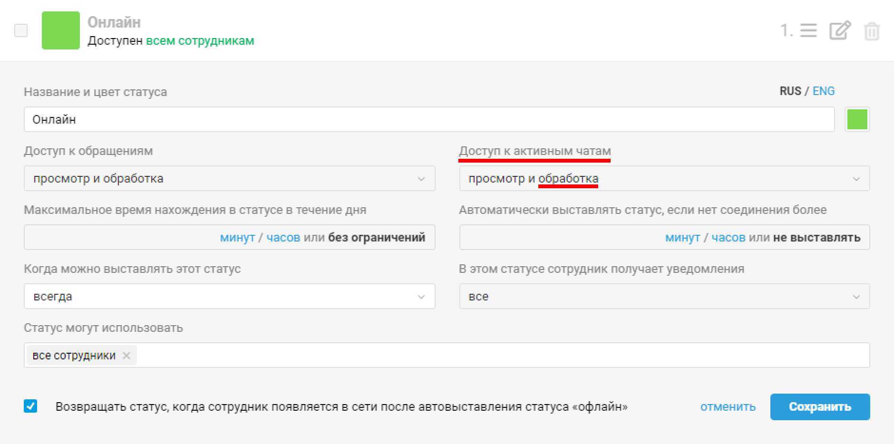The image size is (894, 444).
Task: Choose часов for no-connection timeout
Action: click(729, 237)
